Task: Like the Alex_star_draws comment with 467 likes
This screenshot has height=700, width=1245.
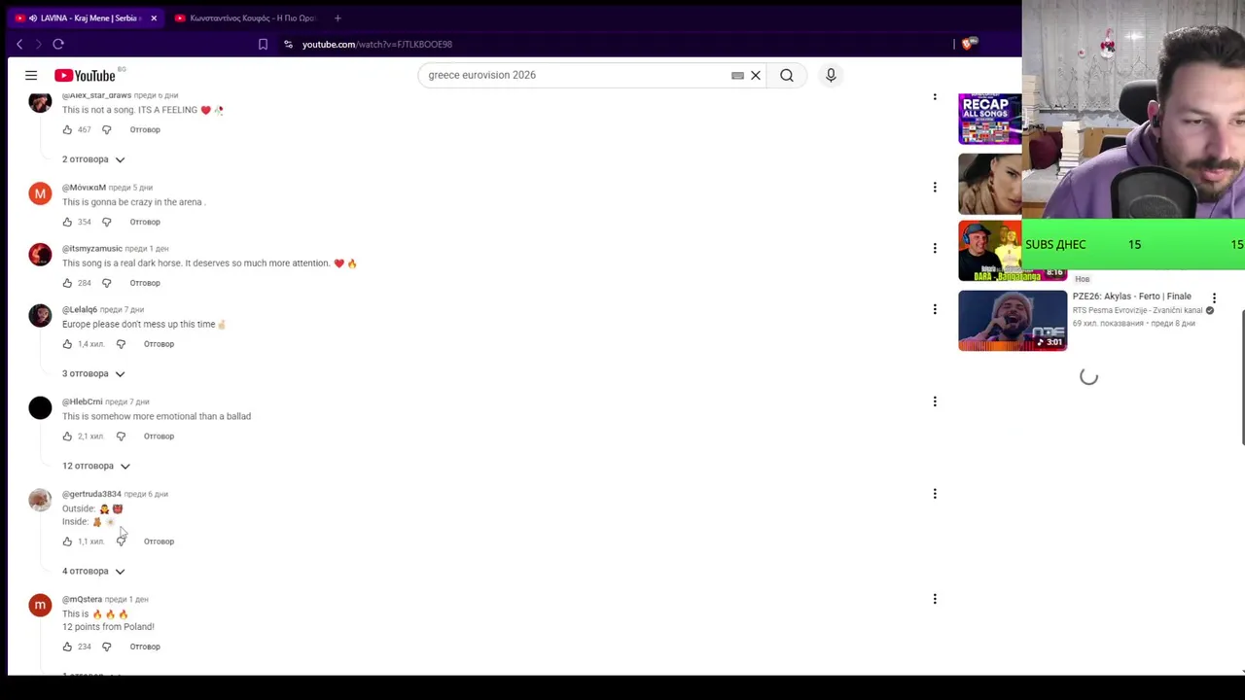Action: (67, 129)
